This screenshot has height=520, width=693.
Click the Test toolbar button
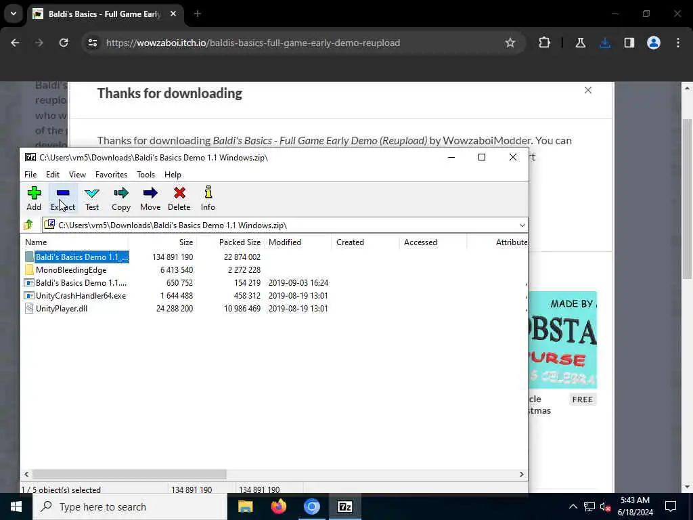pyautogui.click(x=92, y=198)
